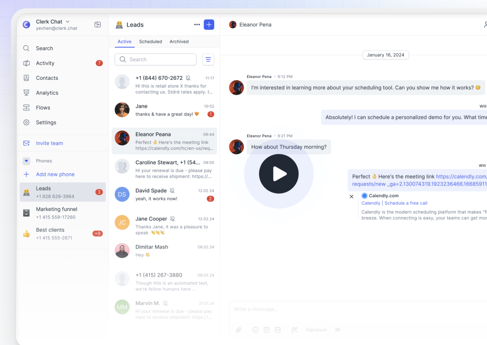Click the Invite team link
The width and height of the screenshot is (487, 345).
(49, 143)
